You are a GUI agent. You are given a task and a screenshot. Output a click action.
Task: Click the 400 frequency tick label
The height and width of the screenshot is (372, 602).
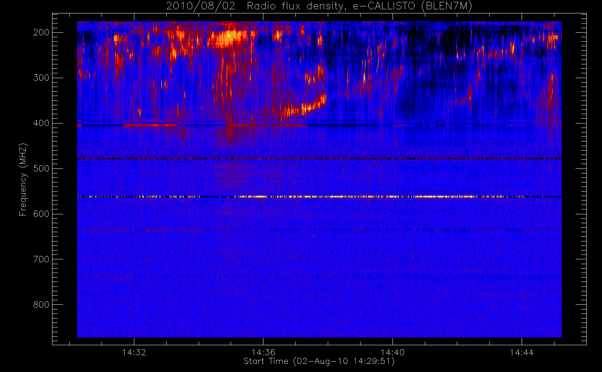click(x=41, y=123)
